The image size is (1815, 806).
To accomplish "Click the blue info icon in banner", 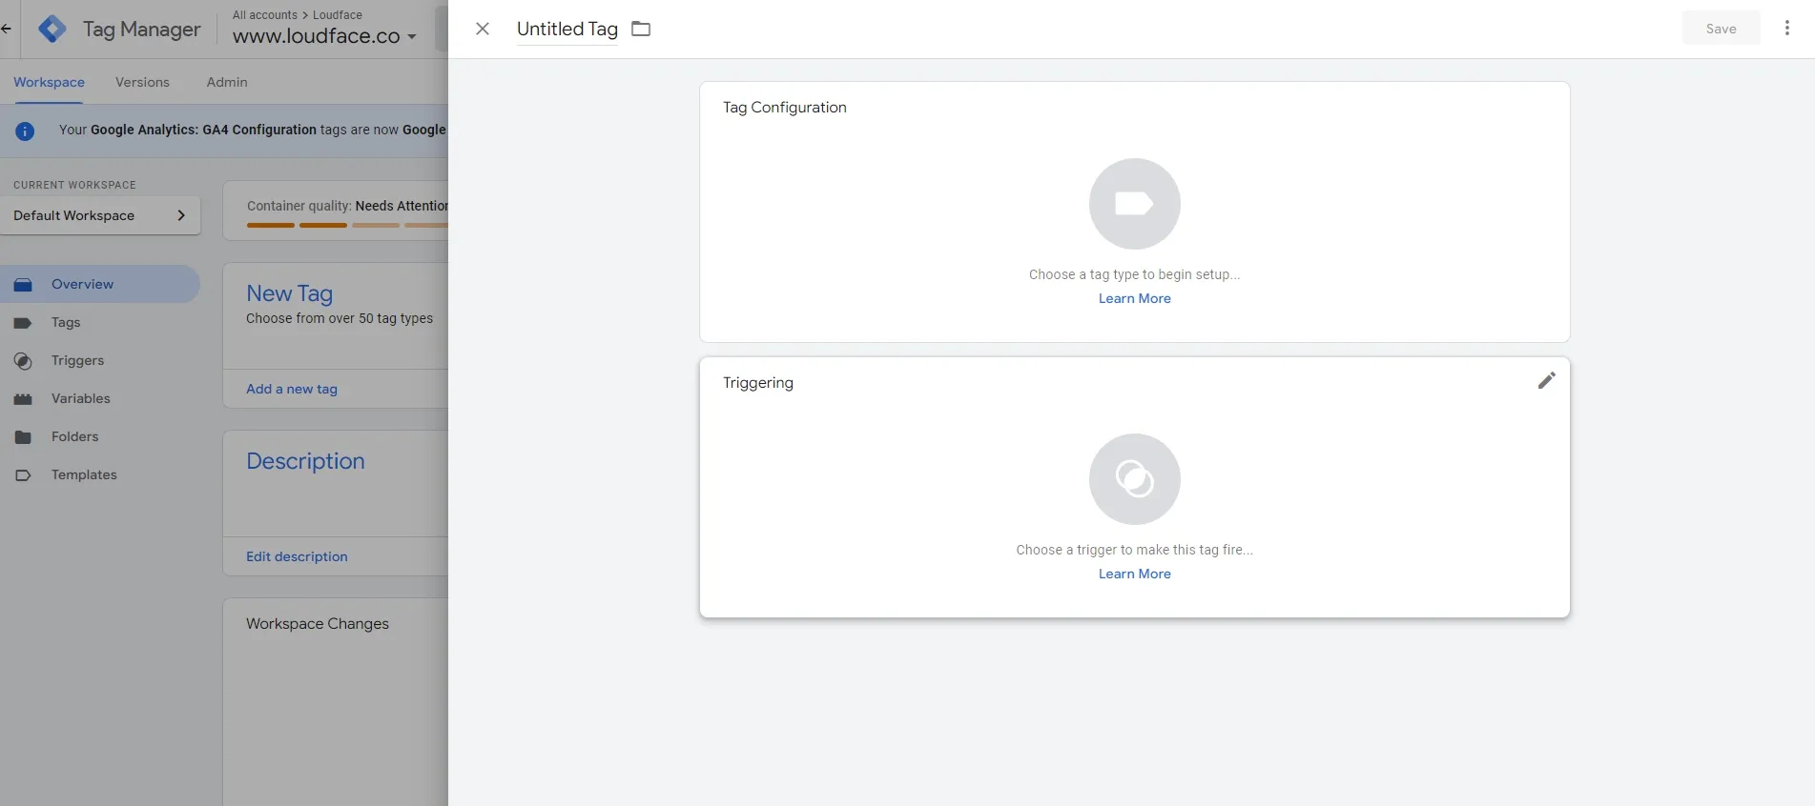I will tap(25, 131).
